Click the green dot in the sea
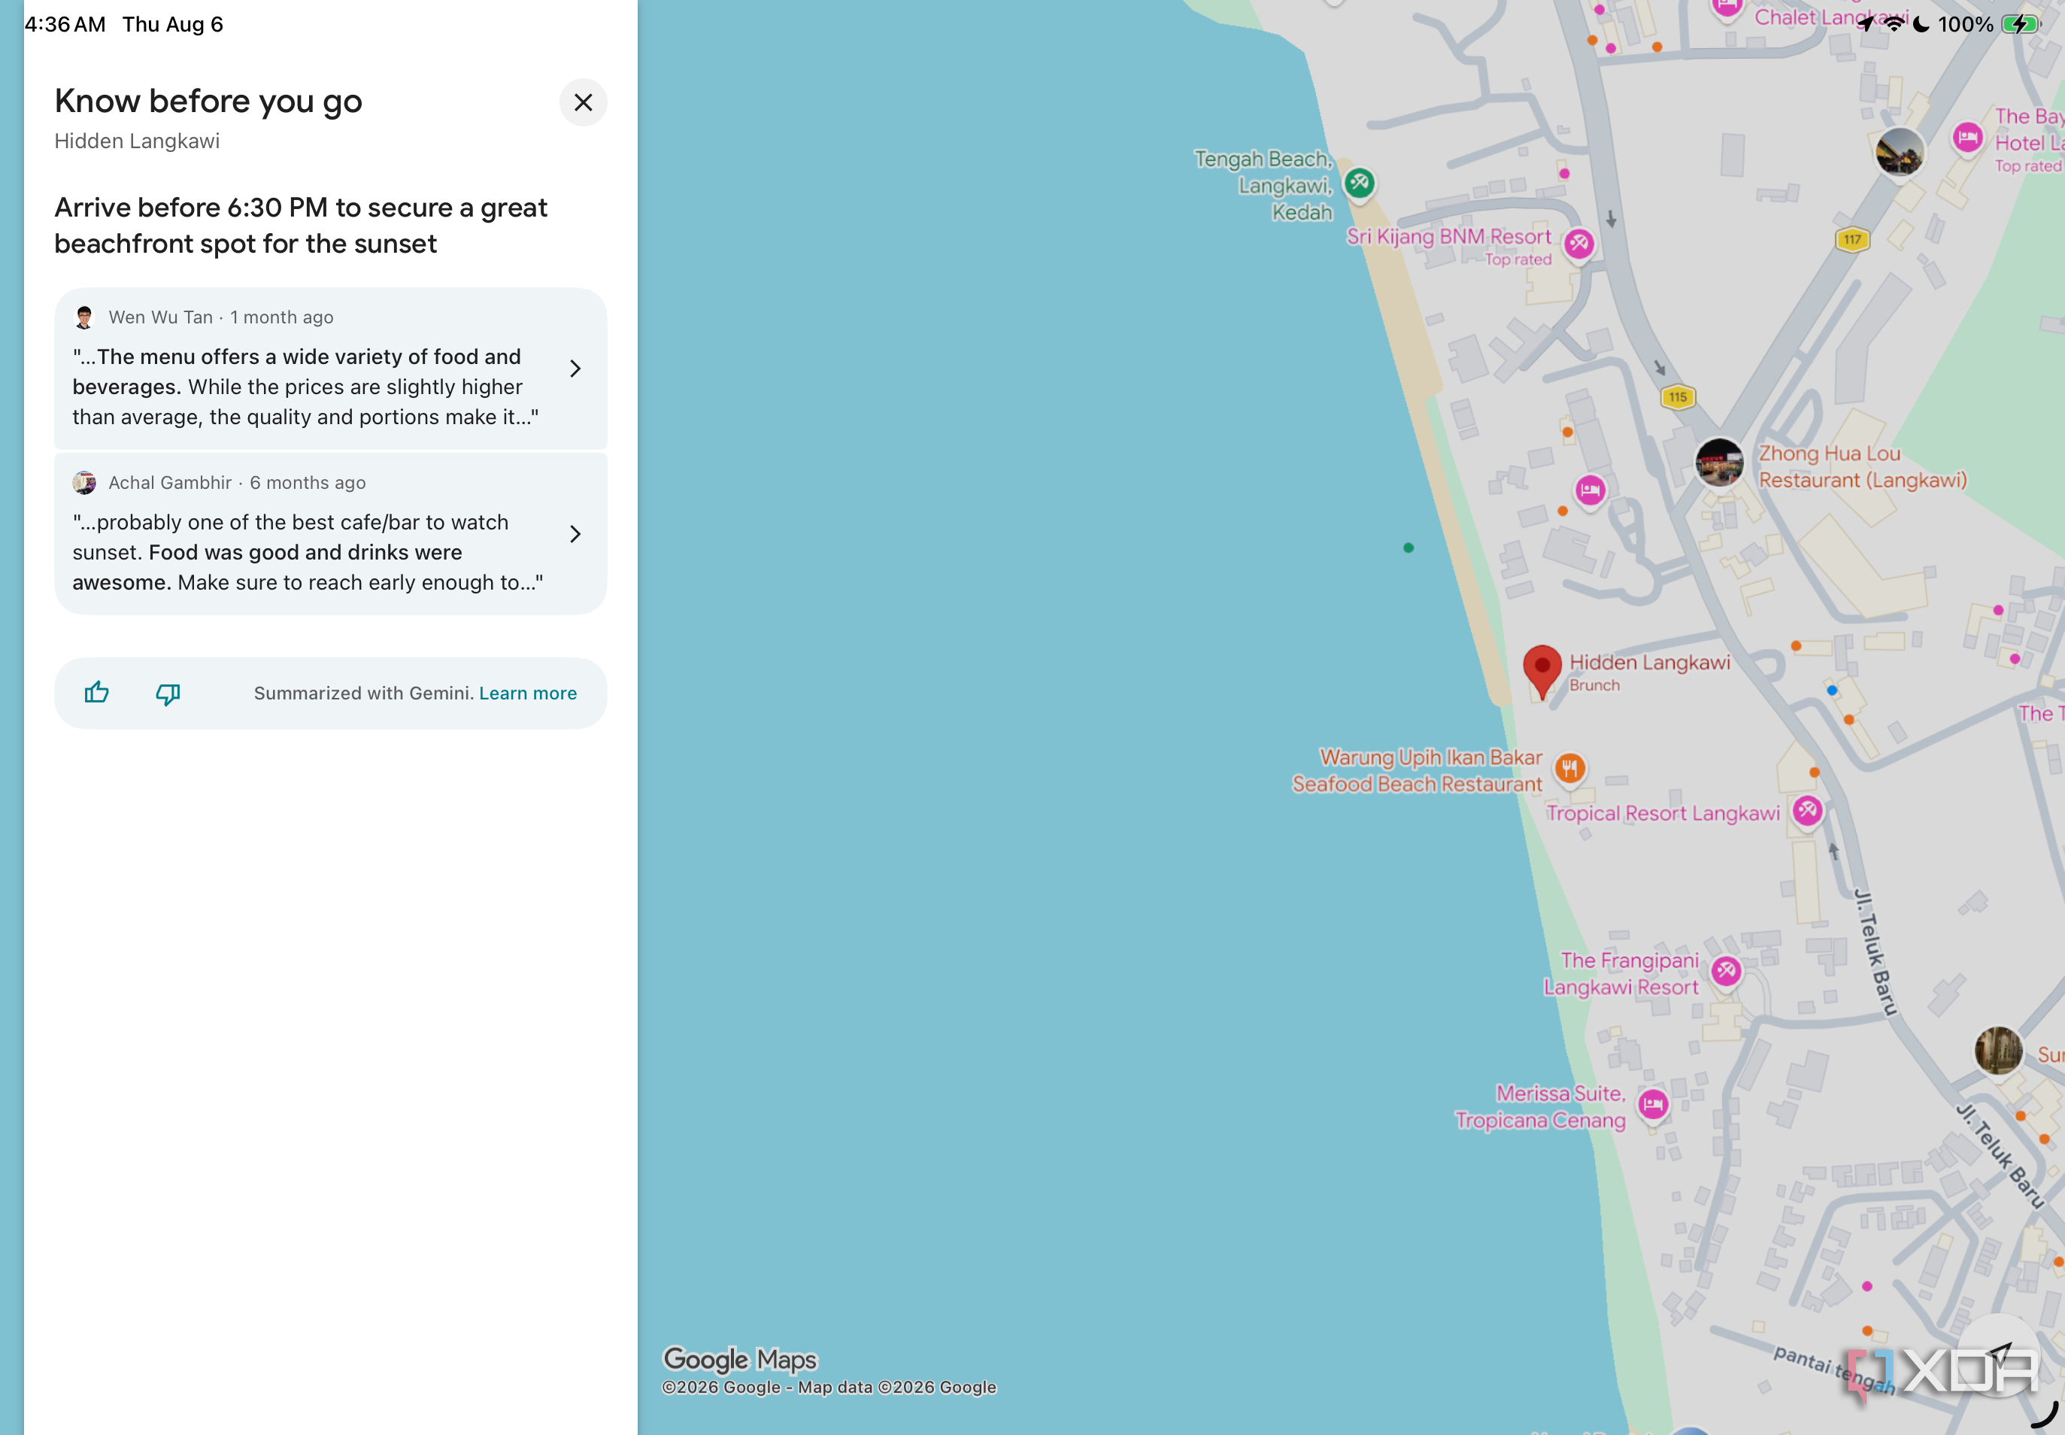2065x1435 pixels. point(1408,548)
